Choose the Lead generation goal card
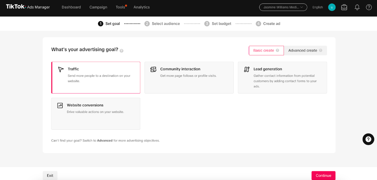This screenshot has height=180, width=377. [282, 77]
